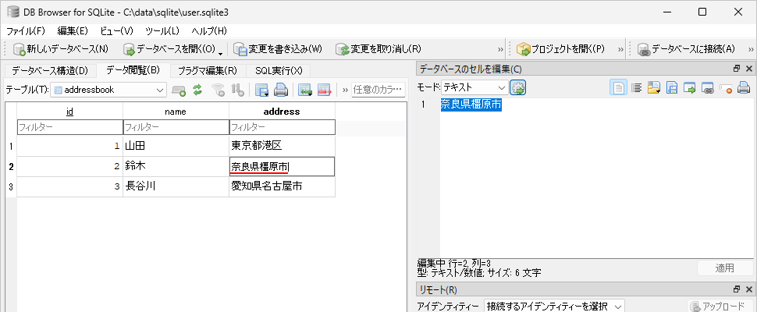Click the export-to-file save icon
The image size is (757, 312).
[x=672, y=88]
